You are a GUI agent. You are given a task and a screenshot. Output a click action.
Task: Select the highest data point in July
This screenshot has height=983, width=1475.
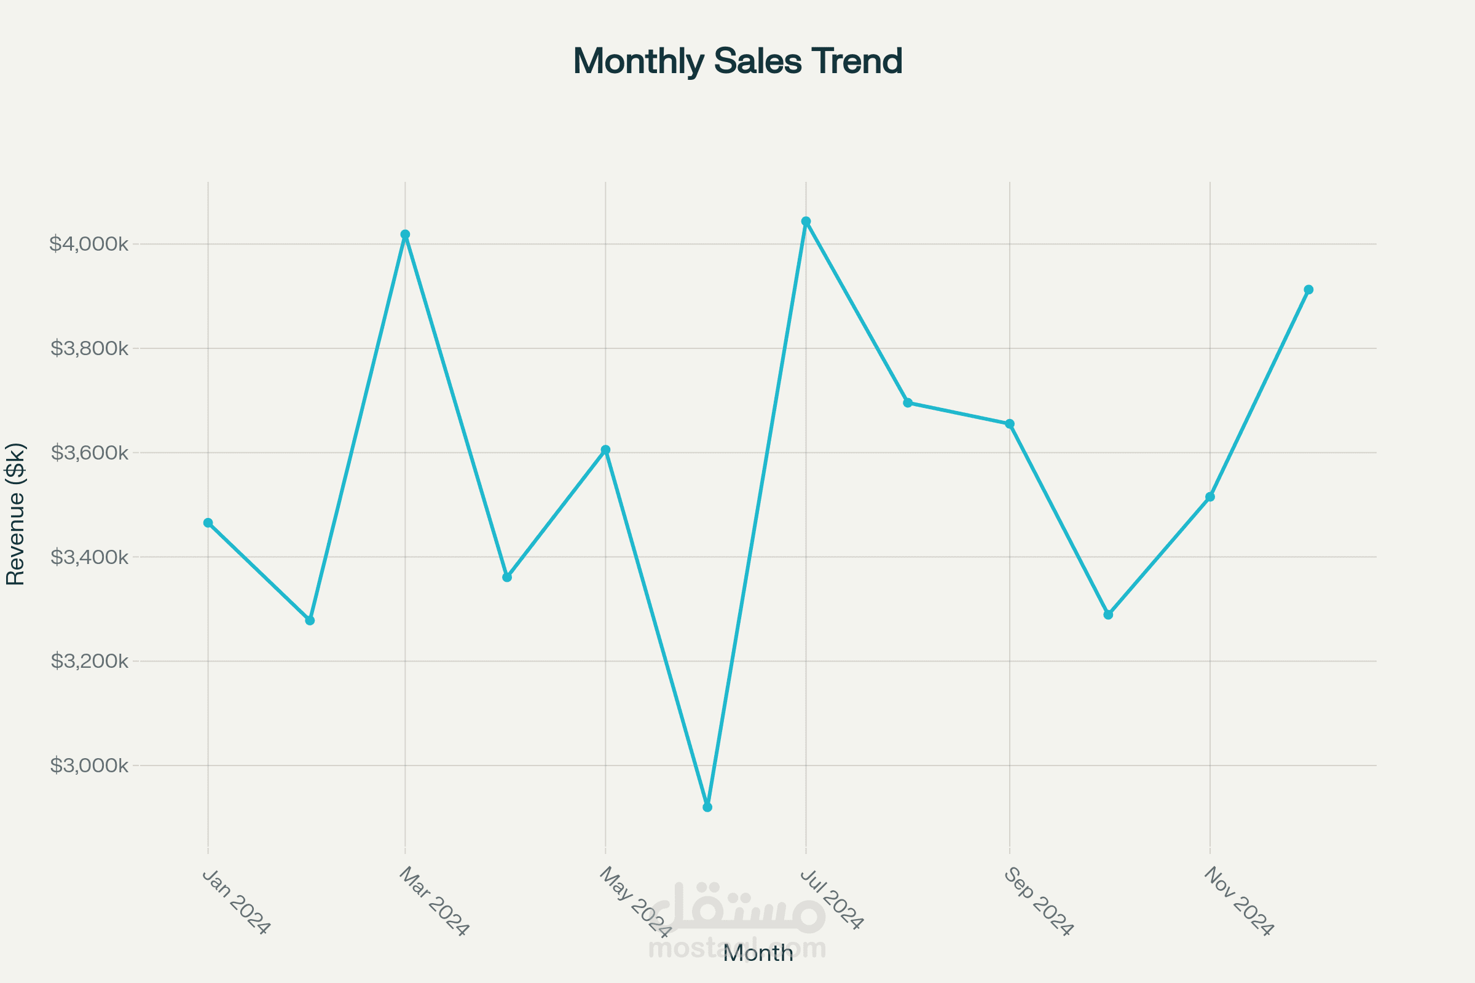(806, 221)
